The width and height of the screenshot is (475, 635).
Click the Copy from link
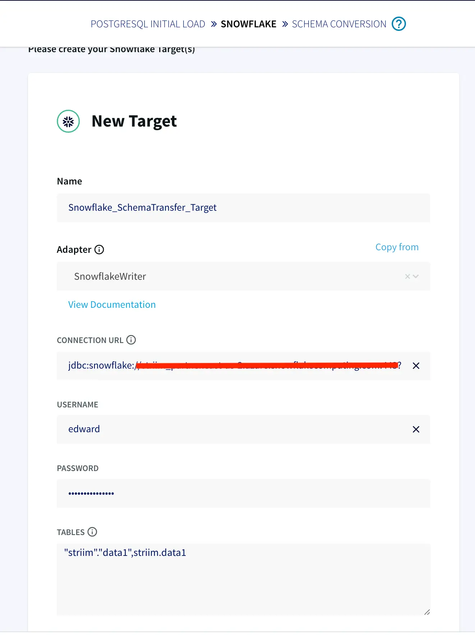click(x=397, y=247)
